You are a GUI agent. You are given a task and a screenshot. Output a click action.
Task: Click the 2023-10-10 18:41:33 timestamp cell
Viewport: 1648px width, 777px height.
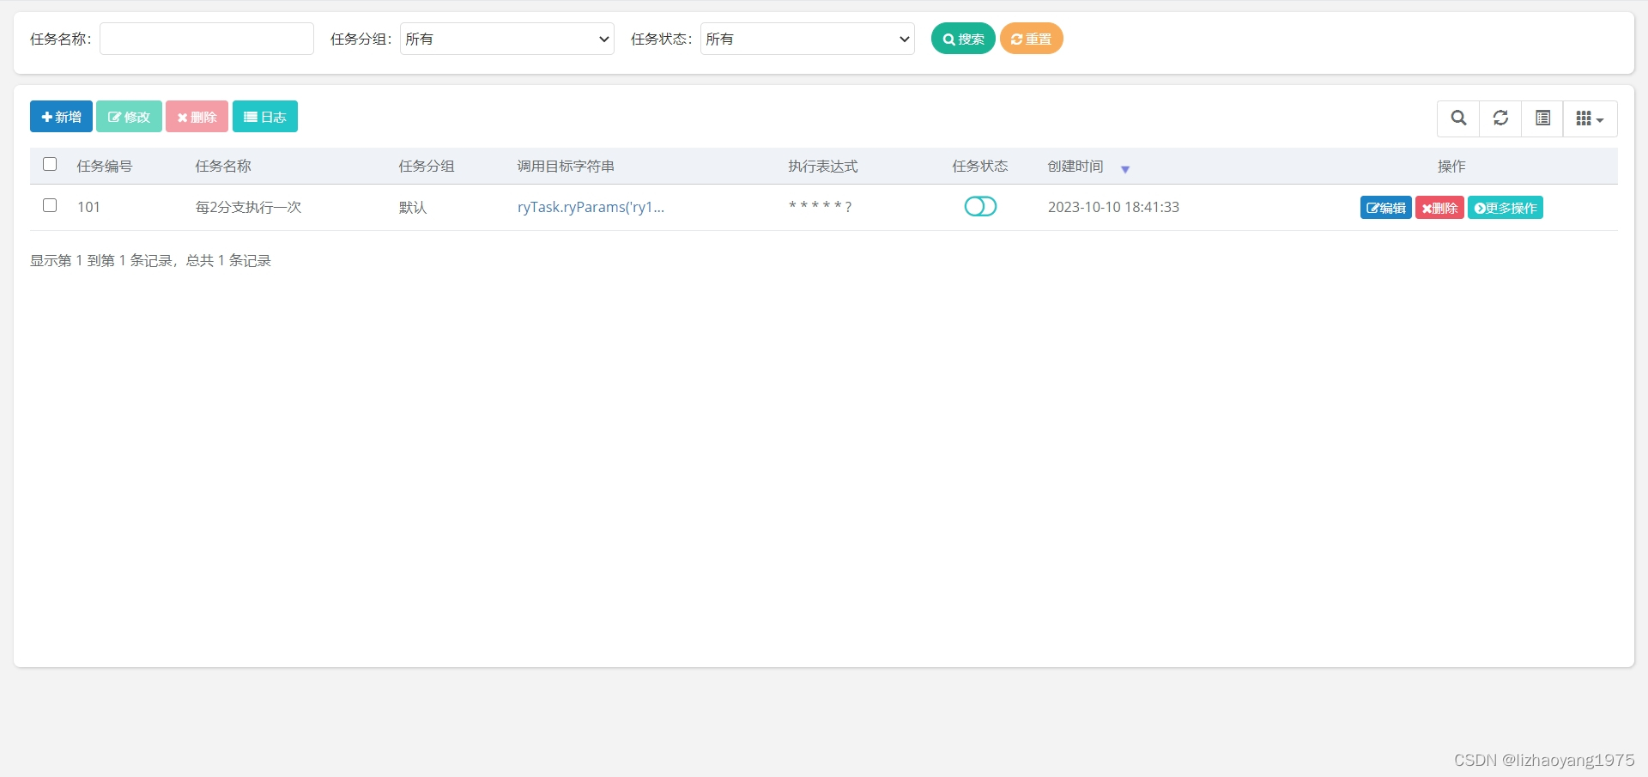click(1113, 207)
